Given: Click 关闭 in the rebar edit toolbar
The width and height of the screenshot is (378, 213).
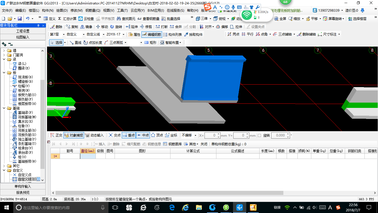Looking at the screenshot, I should coord(204,144).
